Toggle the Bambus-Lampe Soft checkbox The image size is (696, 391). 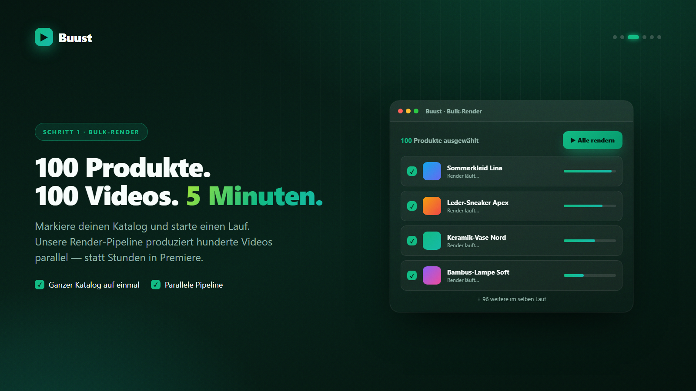click(x=412, y=275)
